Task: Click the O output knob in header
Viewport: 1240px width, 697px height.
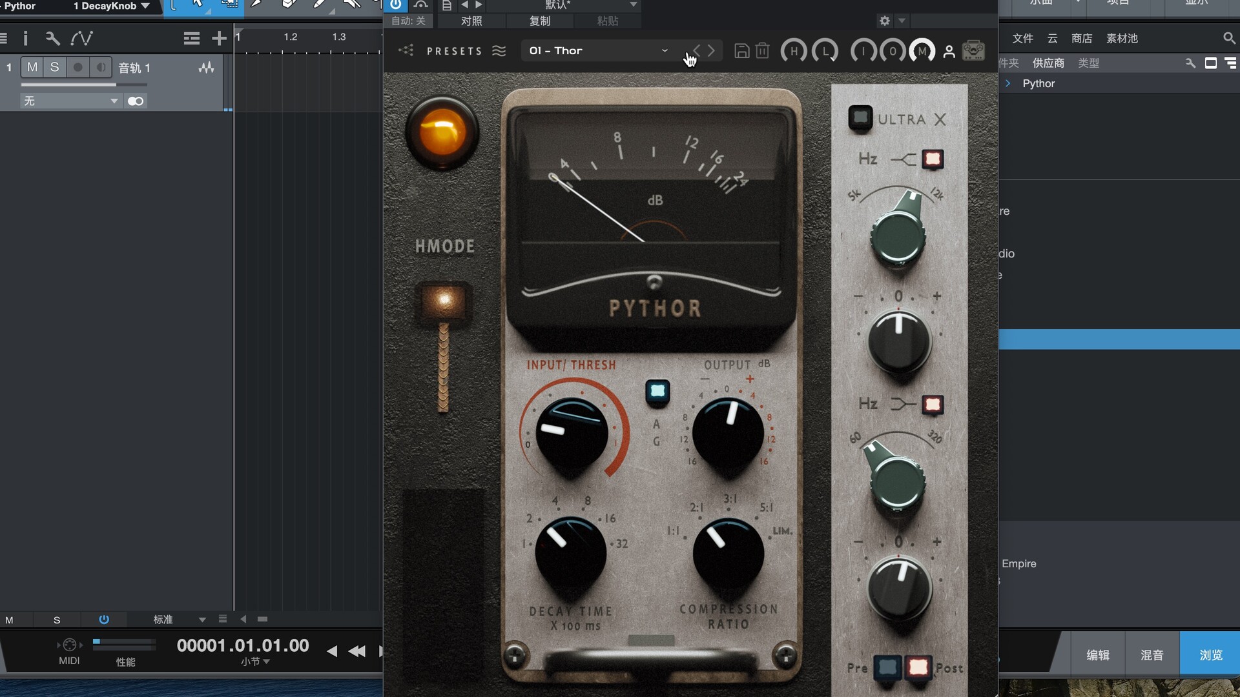Action: point(893,50)
